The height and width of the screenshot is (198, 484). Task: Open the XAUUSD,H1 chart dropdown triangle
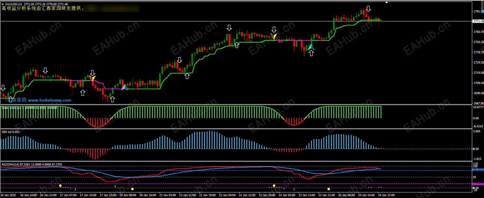(x=3, y=4)
